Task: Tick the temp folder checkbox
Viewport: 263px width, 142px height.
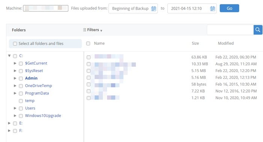Action: tap(21, 101)
